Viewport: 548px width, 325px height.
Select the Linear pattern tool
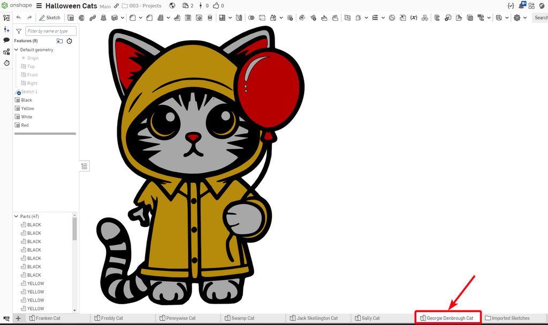[222, 18]
